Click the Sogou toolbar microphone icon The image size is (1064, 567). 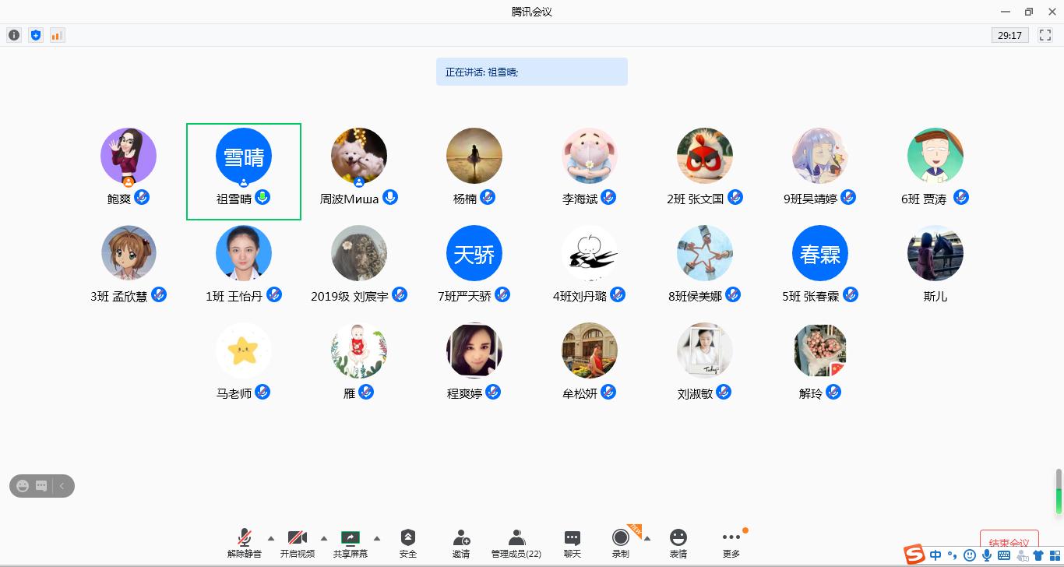click(x=987, y=556)
